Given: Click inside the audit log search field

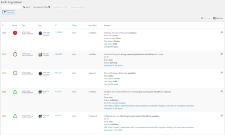Looking at the screenshot, I should pyautogui.click(x=12, y=7).
